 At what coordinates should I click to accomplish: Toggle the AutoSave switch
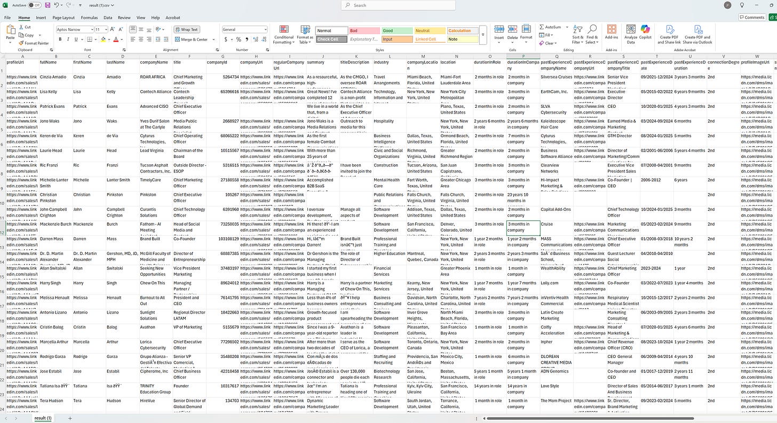(35, 5)
